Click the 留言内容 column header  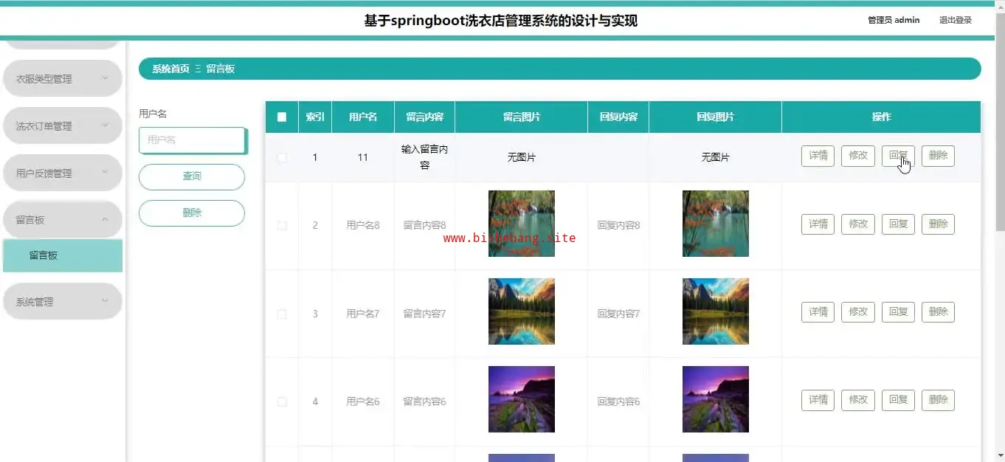[x=424, y=117]
